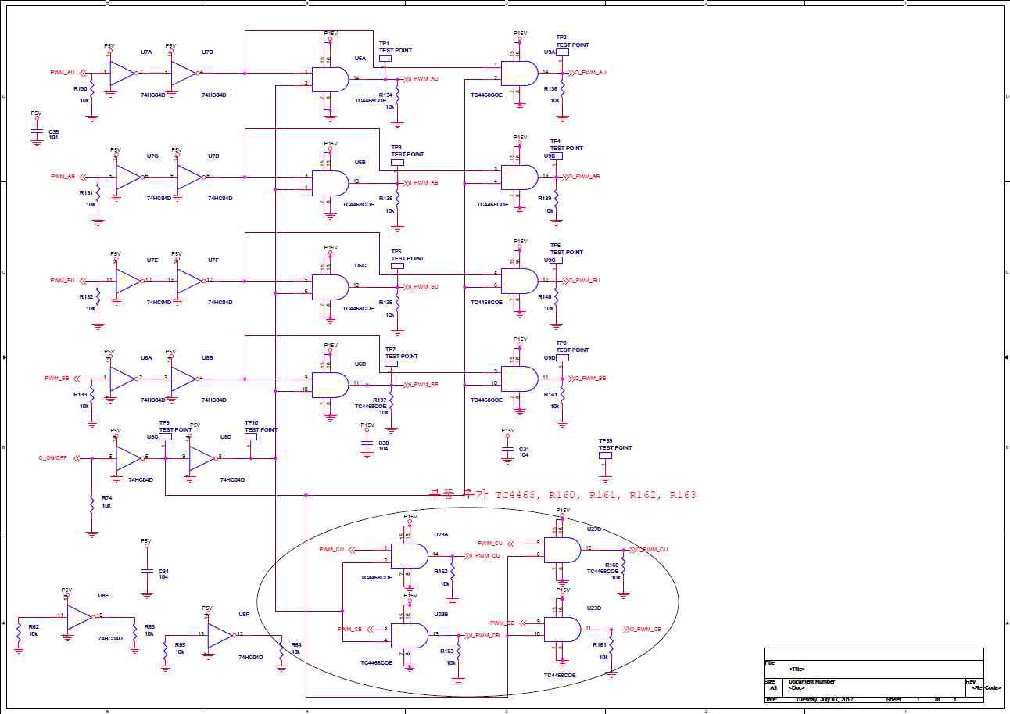Select the O_PWM_CB port label
This screenshot has width=1010, height=714.
pyautogui.click(x=646, y=630)
